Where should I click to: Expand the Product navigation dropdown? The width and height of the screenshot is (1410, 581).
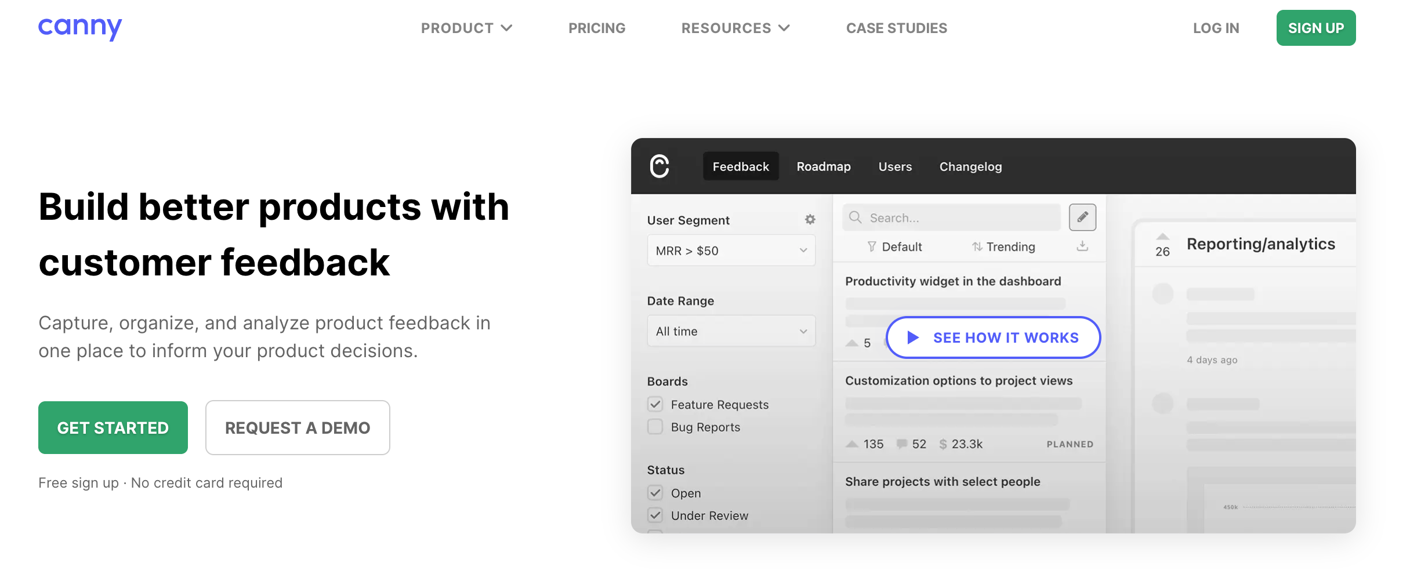pyautogui.click(x=466, y=28)
